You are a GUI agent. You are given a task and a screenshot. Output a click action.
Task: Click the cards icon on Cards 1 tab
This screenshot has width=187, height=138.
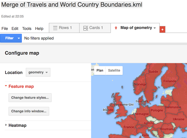[x=86, y=28]
